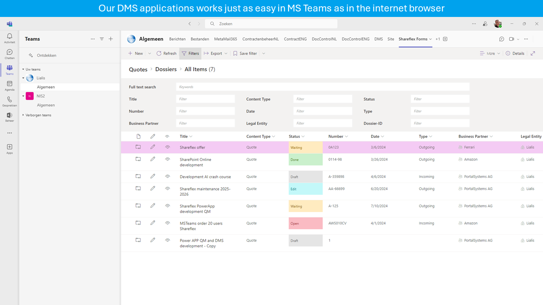The height and width of the screenshot is (305, 543).
Task: Preview Shareflex PowerApp development QM eye icon
Action: [168, 205]
